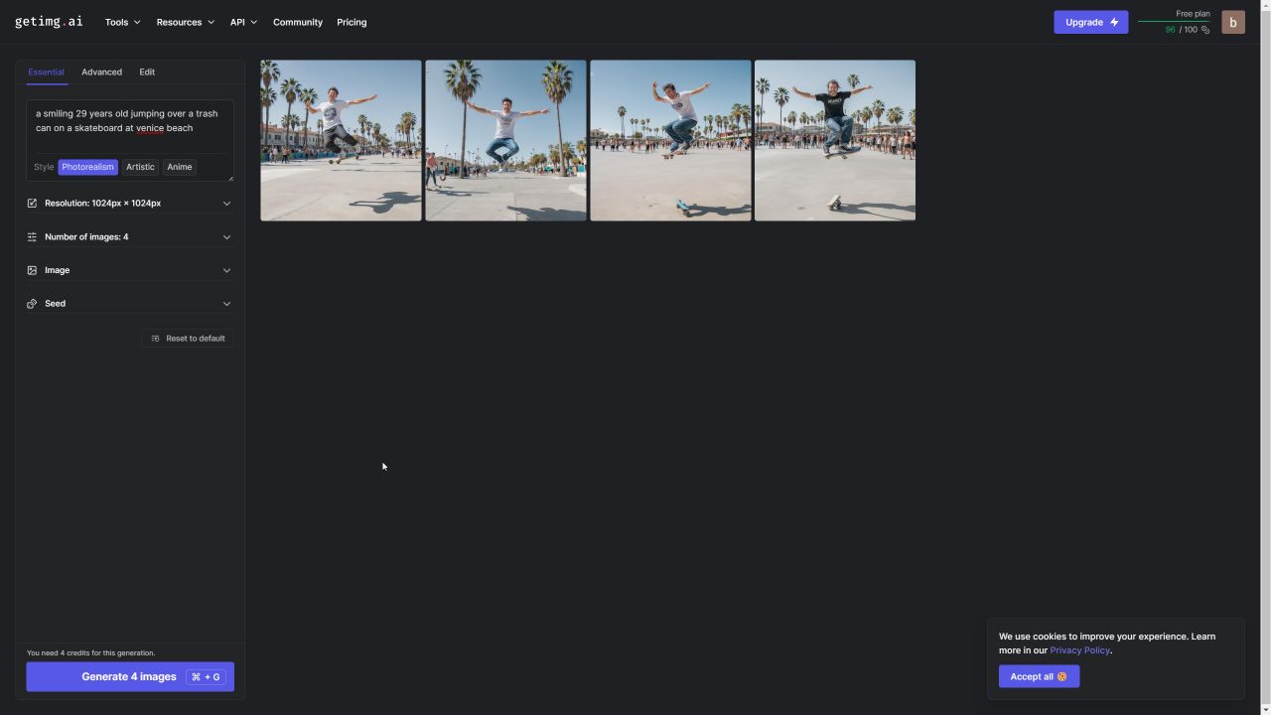
Task: Click the seed link icon beside Seed
Action: [32, 304]
